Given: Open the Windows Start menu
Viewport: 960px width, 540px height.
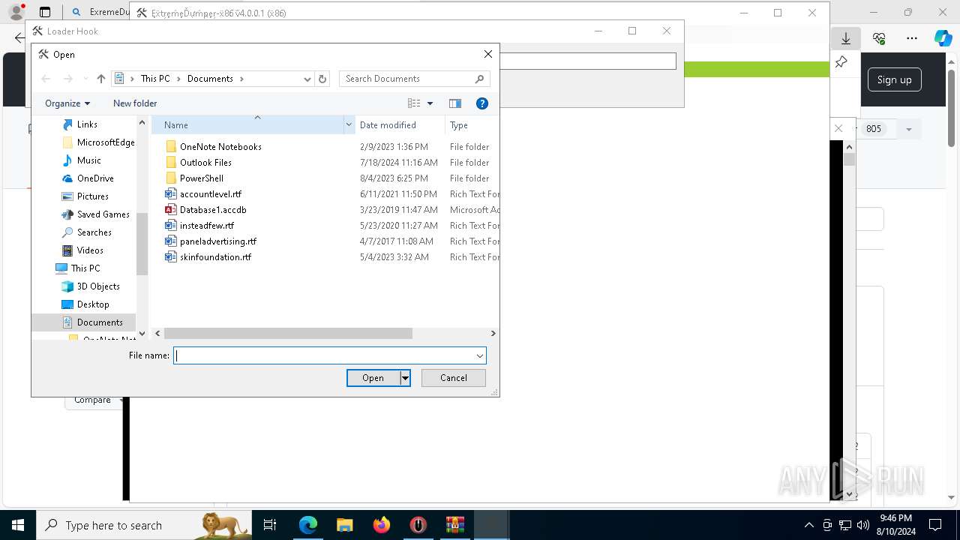Looking at the screenshot, I should [x=18, y=525].
